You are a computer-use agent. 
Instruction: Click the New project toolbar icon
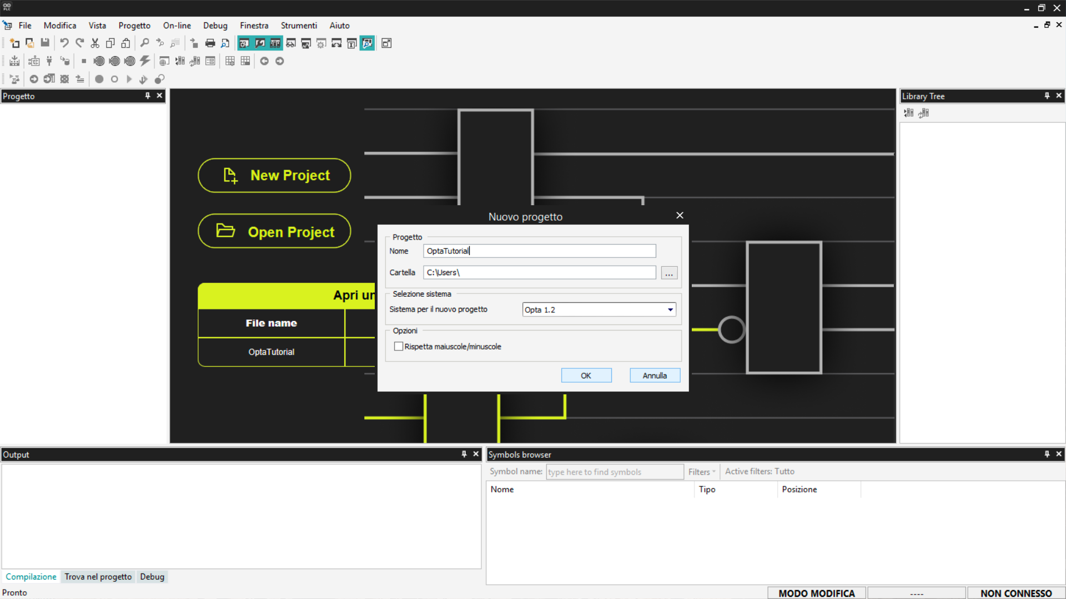(14, 43)
